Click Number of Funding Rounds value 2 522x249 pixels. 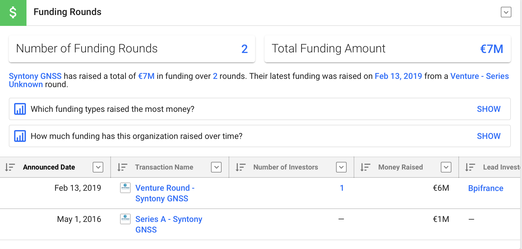click(245, 49)
